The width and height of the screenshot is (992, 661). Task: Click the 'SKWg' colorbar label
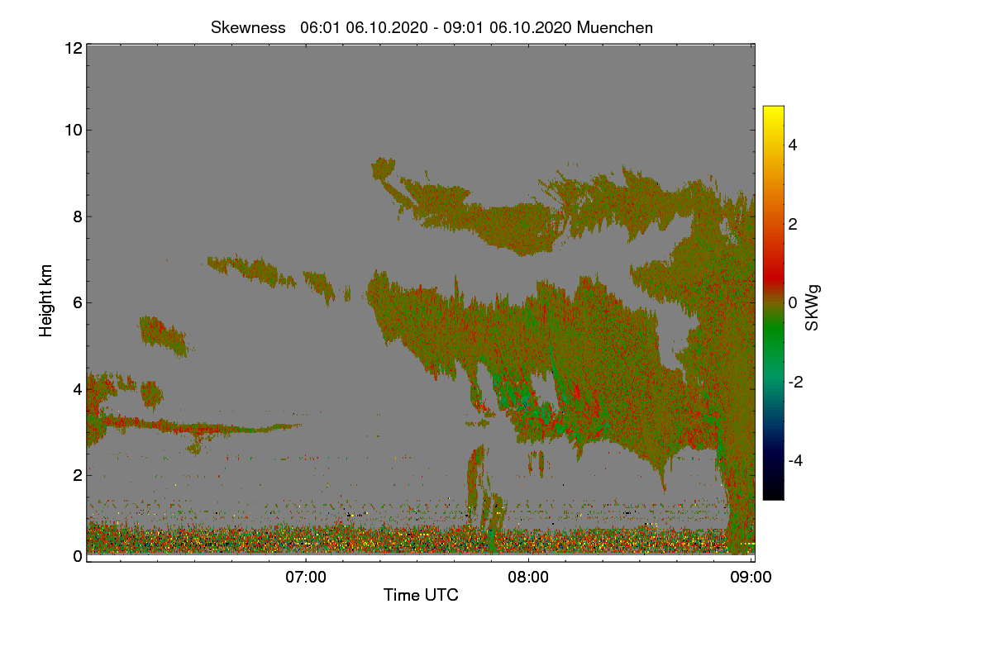click(x=813, y=307)
